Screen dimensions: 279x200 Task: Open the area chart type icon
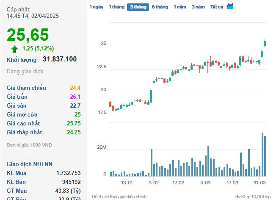tap(230, 6)
